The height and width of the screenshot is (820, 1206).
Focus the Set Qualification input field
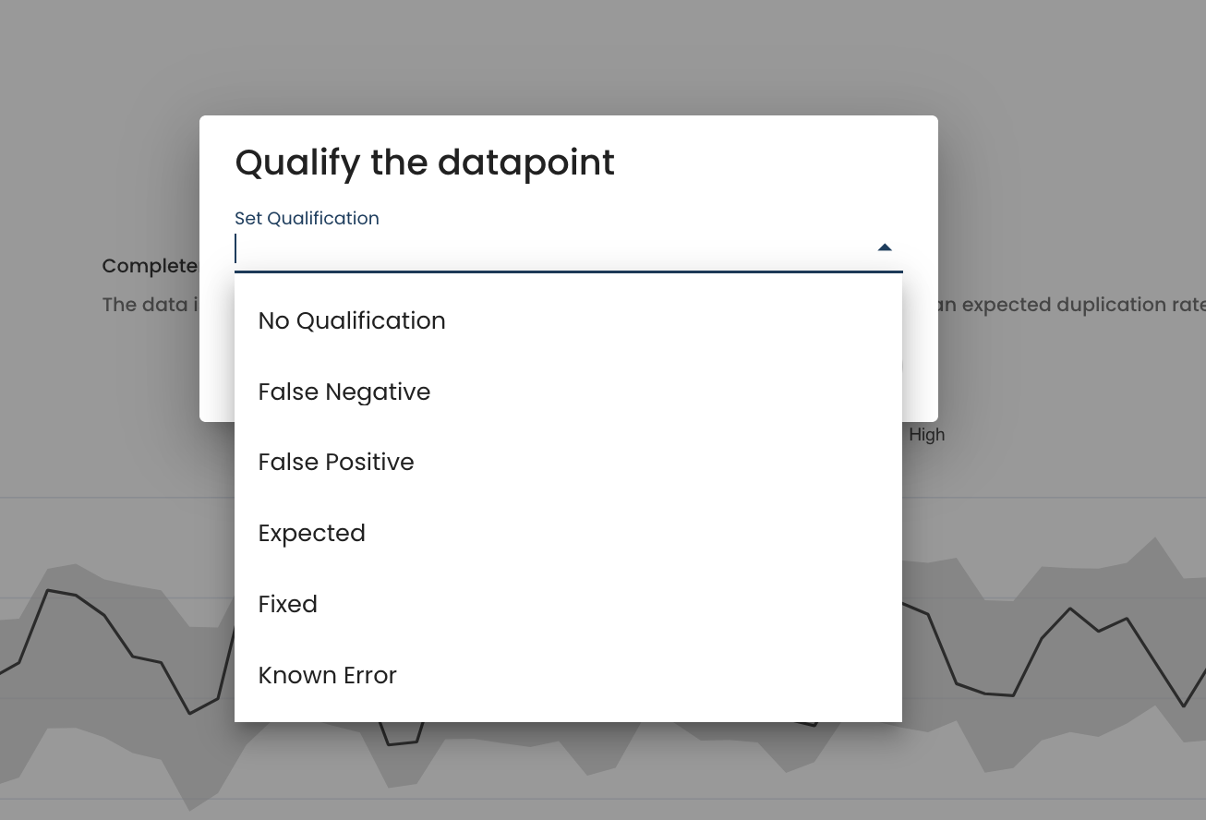point(554,248)
